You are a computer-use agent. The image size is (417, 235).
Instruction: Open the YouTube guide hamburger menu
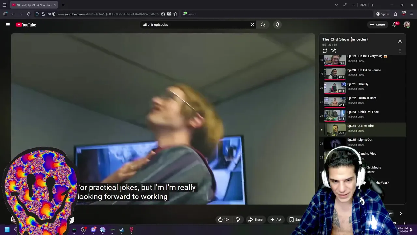pyautogui.click(x=8, y=24)
